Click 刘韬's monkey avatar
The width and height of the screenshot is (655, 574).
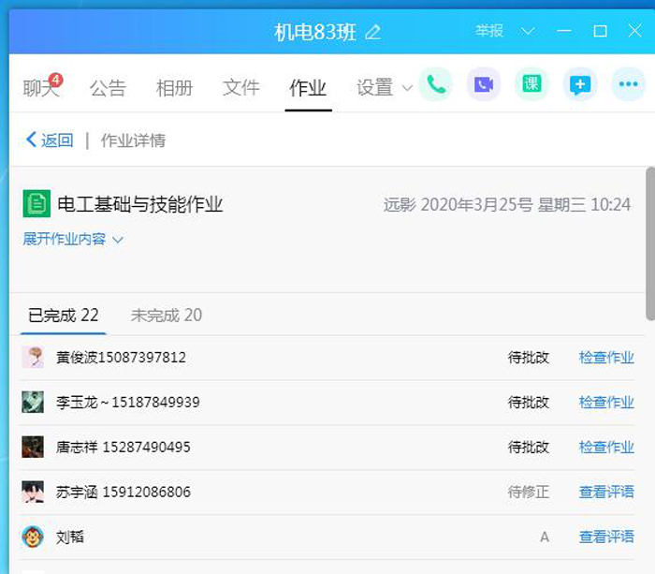[33, 537]
